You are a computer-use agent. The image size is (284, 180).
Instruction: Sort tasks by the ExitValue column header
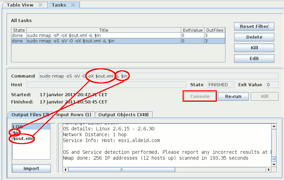tap(193, 30)
